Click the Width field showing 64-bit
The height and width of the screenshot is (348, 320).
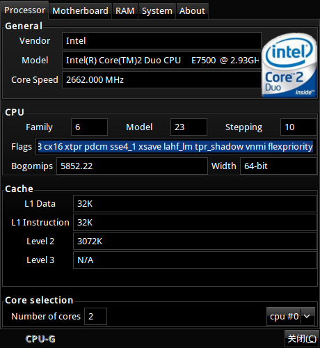278,166
